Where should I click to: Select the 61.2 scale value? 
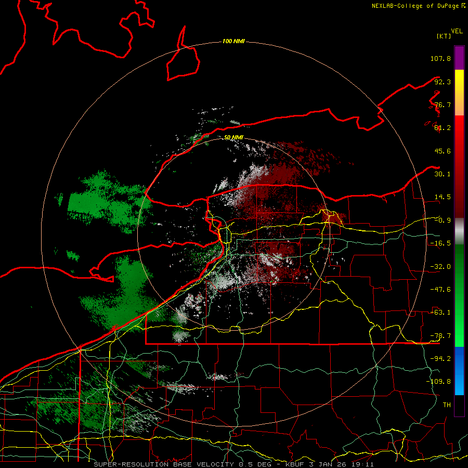pos(443,128)
